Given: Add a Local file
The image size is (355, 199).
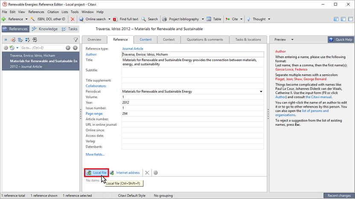Looking at the screenshot, I should coord(96,173).
